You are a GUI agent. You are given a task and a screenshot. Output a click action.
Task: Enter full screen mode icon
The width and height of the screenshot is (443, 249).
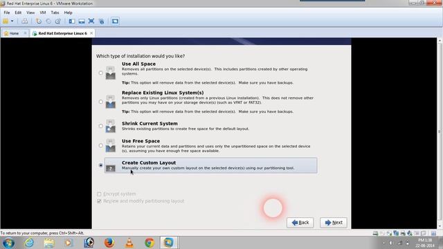pos(91,21)
